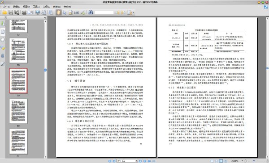Click right edge panel expand handle
Screen dimensions: 269x163
click(268, 68)
